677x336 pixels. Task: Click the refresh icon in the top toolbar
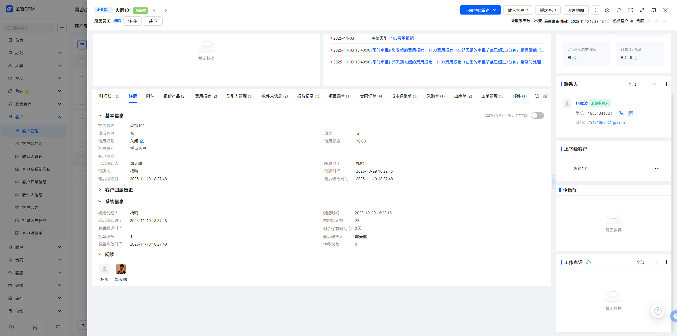tap(619, 10)
